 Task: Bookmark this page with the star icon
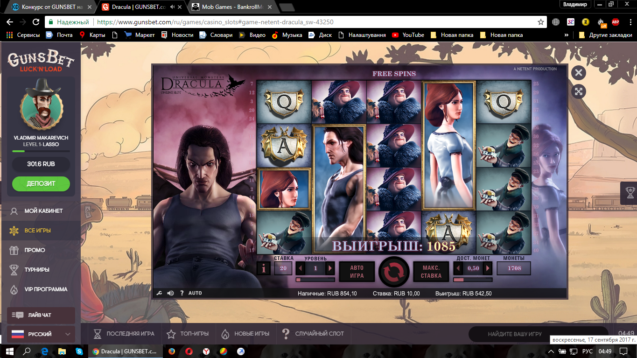click(x=541, y=22)
